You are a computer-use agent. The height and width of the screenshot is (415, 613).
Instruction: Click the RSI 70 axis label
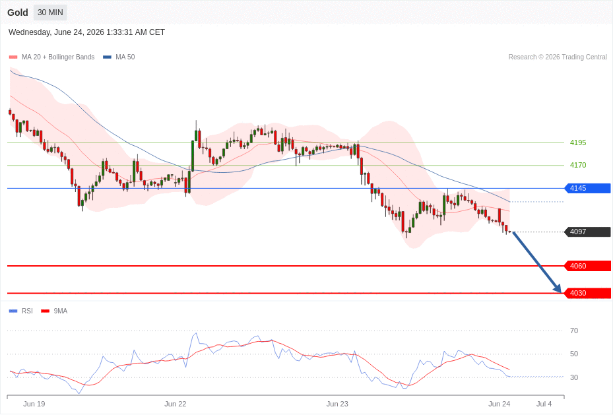(x=574, y=331)
